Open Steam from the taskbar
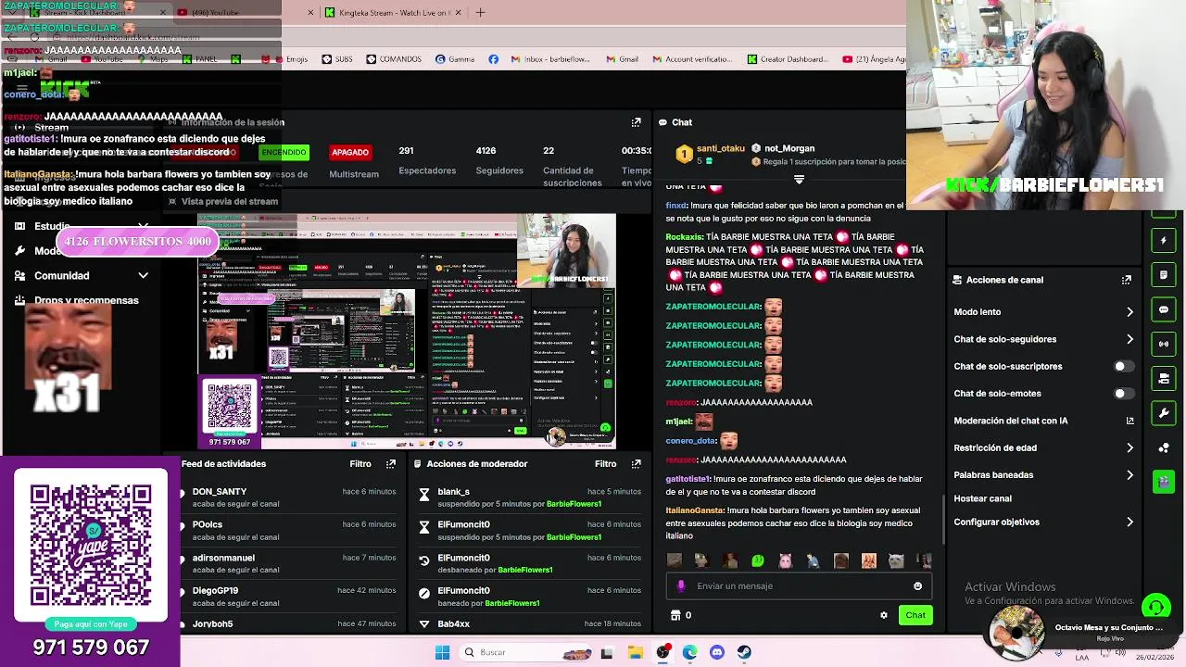The image size is (1186, 667). tap(744, 652)
